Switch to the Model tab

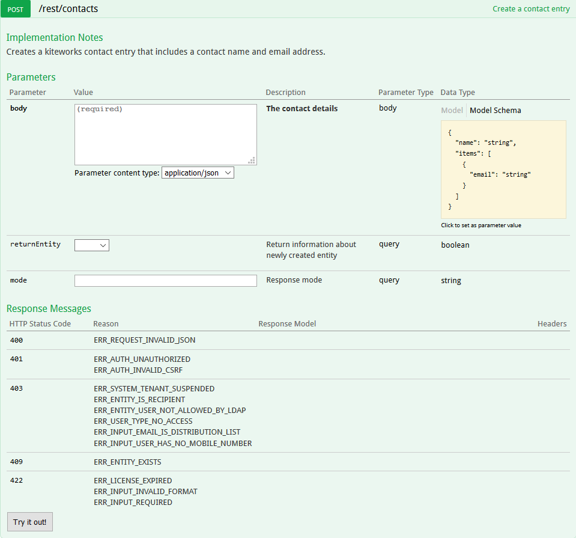[452, 111]
